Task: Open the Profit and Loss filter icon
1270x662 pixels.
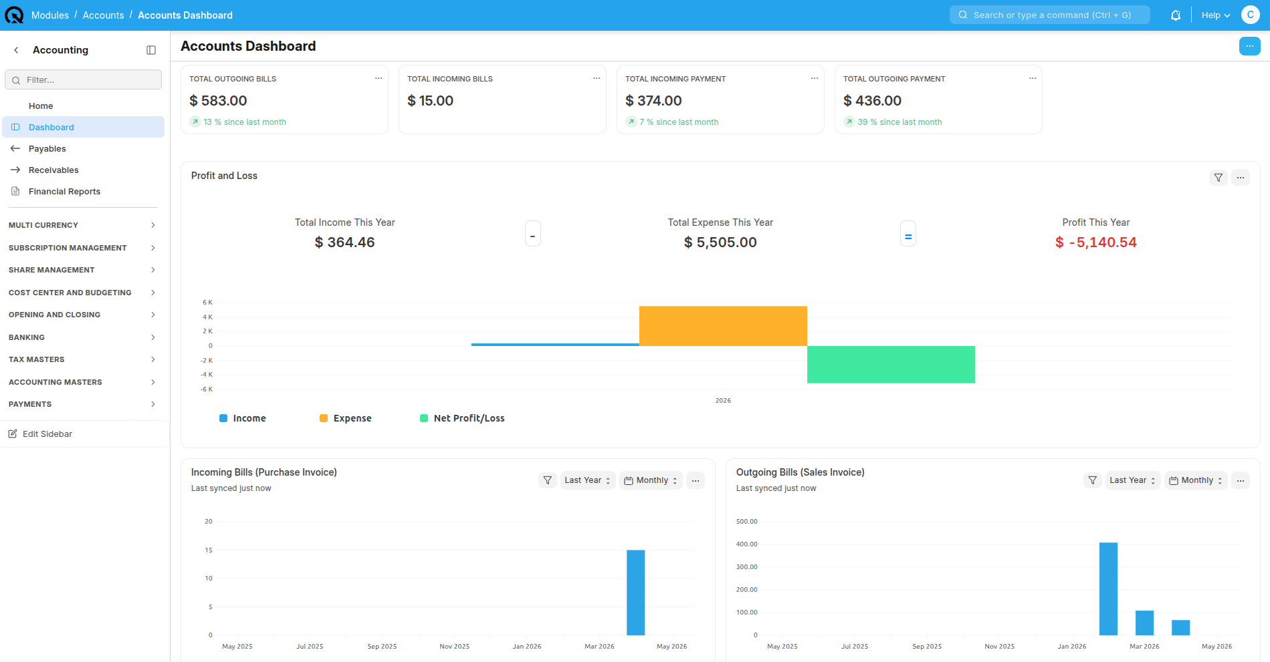Action: 1218,178
